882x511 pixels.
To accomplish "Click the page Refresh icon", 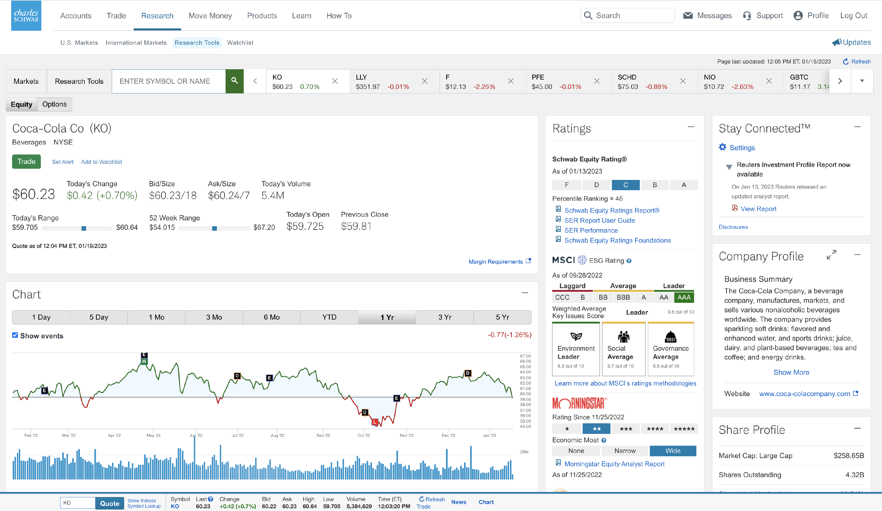I will click(x=846, y=62).
